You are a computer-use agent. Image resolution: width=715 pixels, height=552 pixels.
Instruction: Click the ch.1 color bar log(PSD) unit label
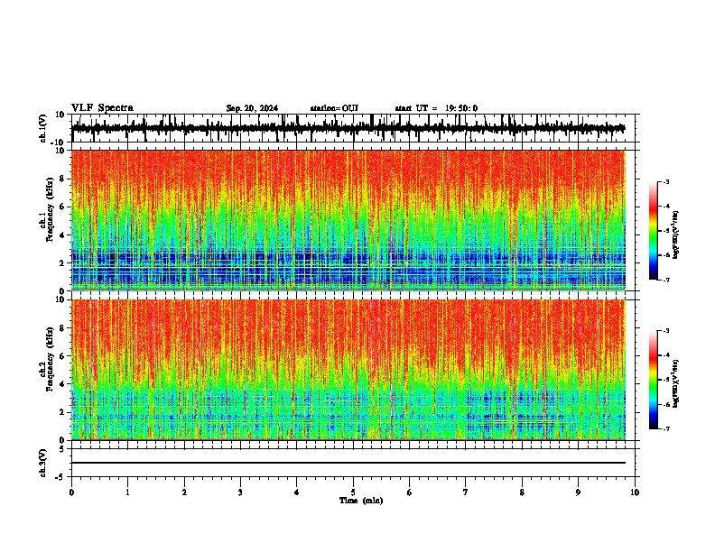pos(675,235)
